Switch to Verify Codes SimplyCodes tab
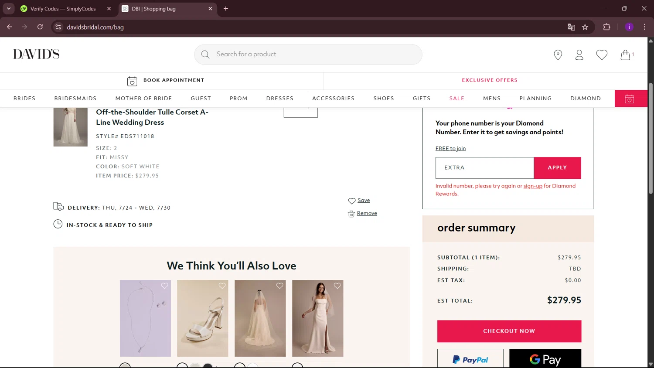 click(x=63, y=9)
